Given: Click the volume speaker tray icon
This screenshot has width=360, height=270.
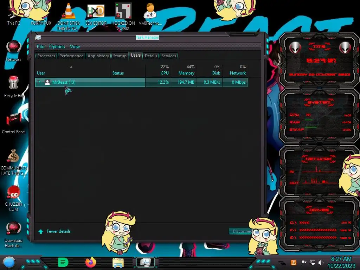Looking at the screenshot, I should point(321,262).
